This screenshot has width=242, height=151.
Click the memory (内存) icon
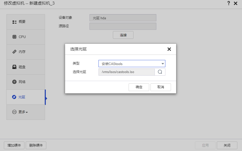tap(14, 52)
